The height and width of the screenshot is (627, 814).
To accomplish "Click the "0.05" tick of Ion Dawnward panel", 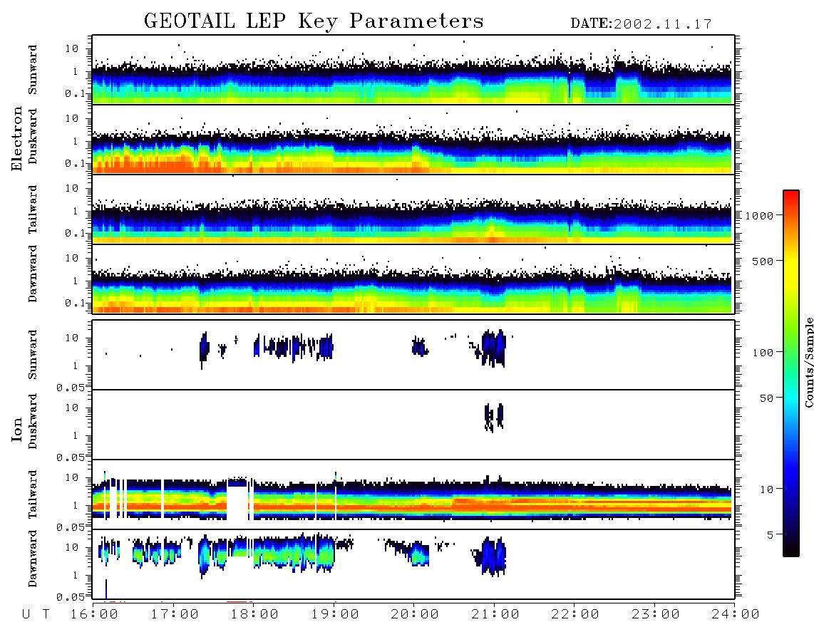I will tap(71, 597).
